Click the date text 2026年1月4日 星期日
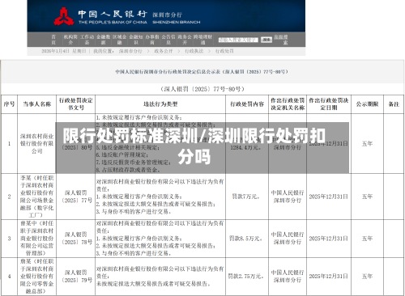The width and height of the screenshot is (405, 296). pos(64,51)
